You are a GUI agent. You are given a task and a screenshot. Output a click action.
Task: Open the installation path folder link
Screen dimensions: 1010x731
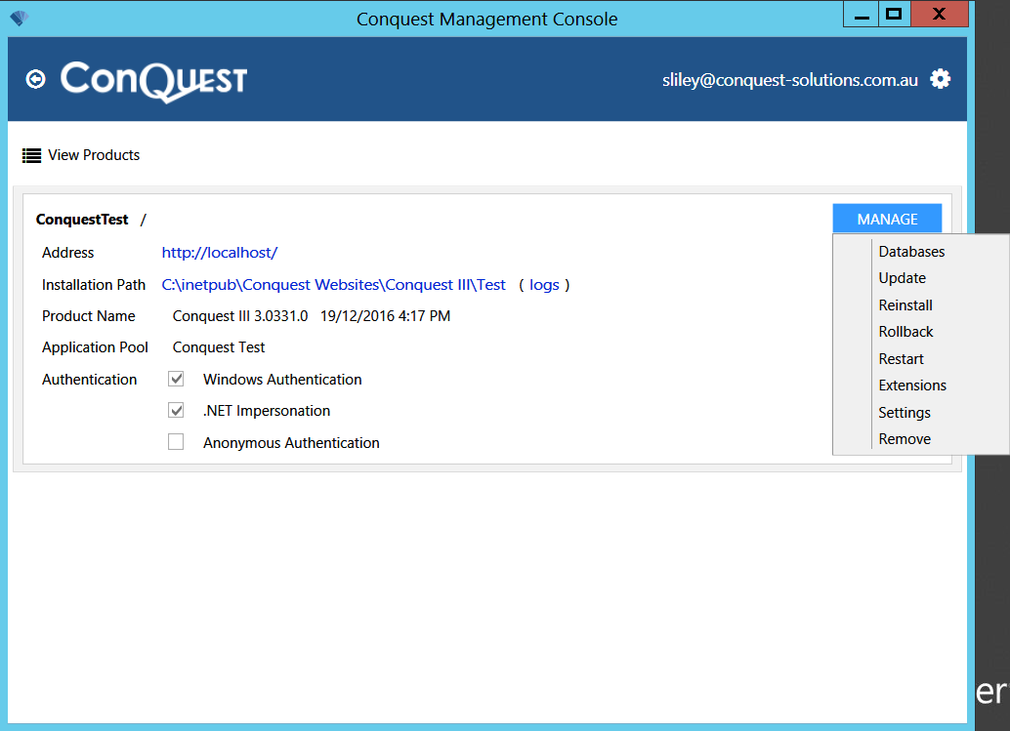click(333, 284)
